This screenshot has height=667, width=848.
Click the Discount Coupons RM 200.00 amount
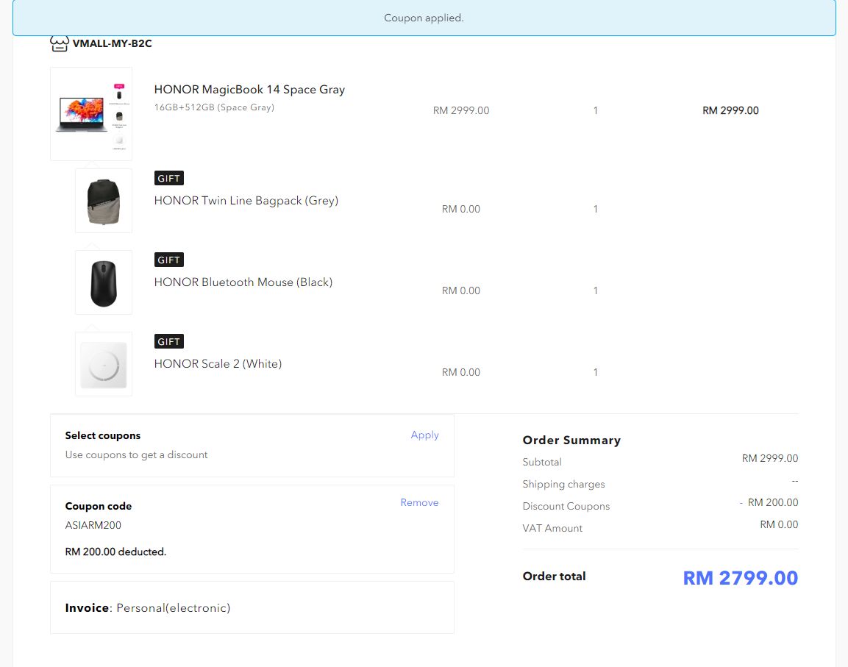pyautogui.click(x=772, y=503)
